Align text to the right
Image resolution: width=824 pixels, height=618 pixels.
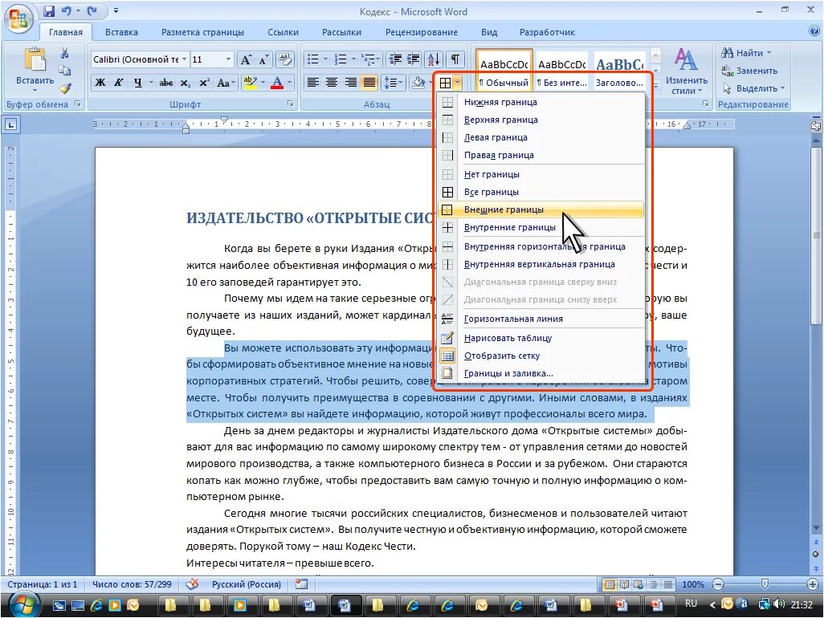click(x=350, y=83)
